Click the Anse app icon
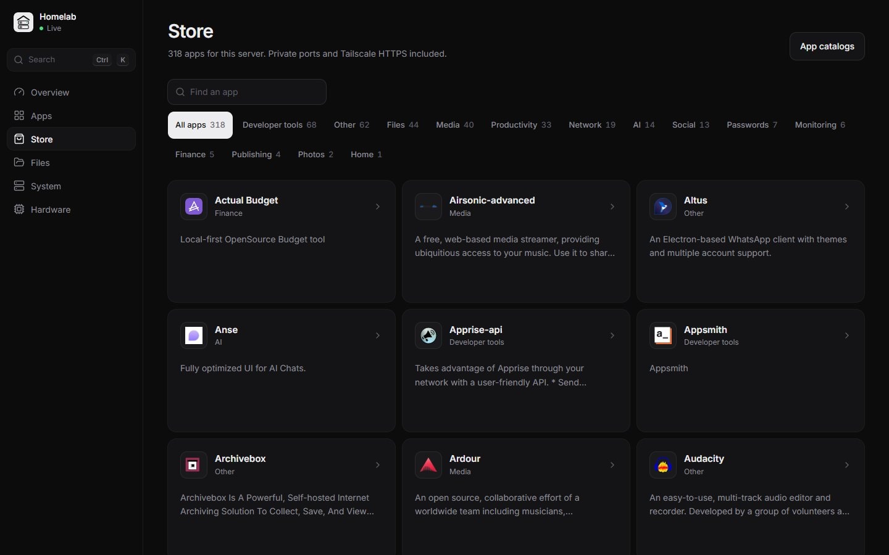The image size is (889, 555). (x=194, y=335)
